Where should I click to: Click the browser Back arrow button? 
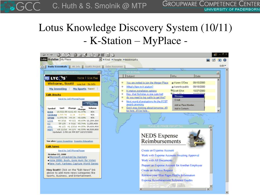point(44,55)
